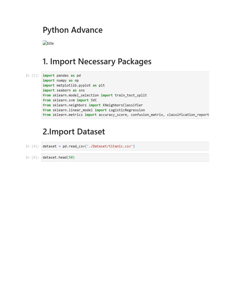Image resolution: width=229 pixels, height=306 pixels.
Task: Click the import numpy as np line
Action: coord(61,80)
